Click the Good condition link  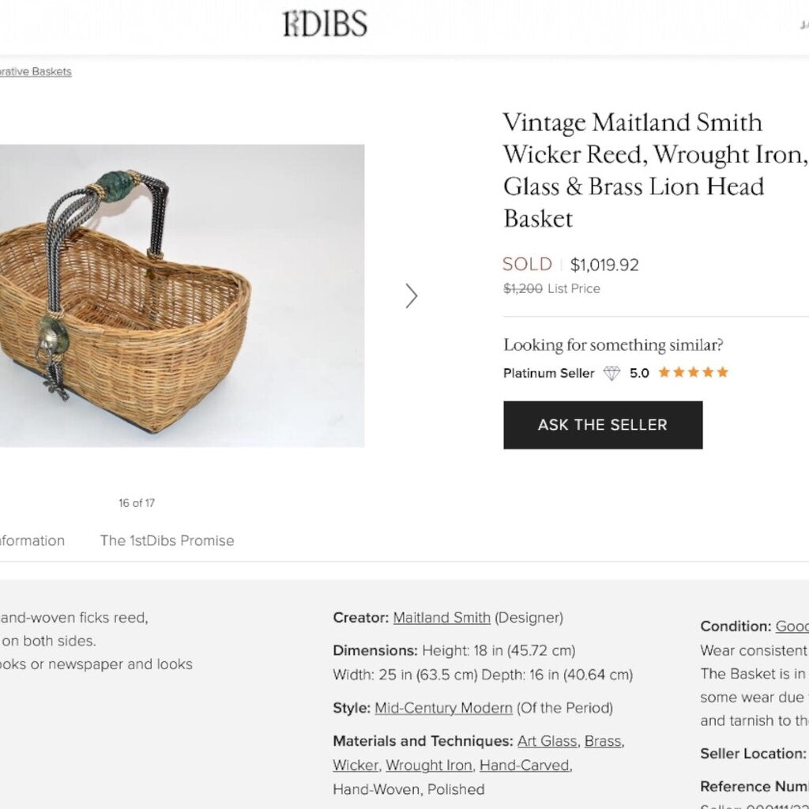(x=792, y=627)
